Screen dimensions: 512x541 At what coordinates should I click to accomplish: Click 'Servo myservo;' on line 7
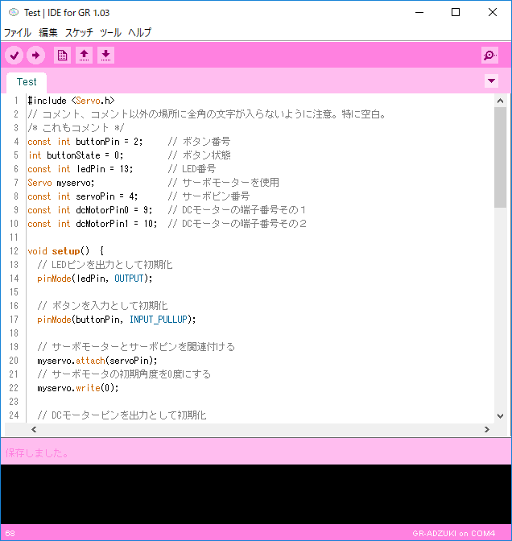60,183
